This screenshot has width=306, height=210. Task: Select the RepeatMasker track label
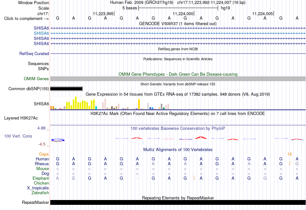point(35,203)
